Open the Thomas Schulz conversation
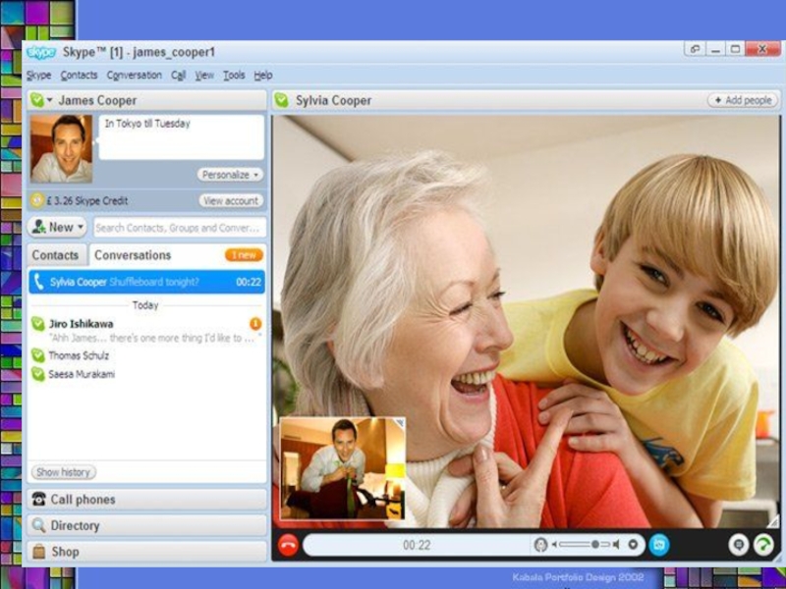The width and height of the screenshot is (786, 589). (146, 355)
